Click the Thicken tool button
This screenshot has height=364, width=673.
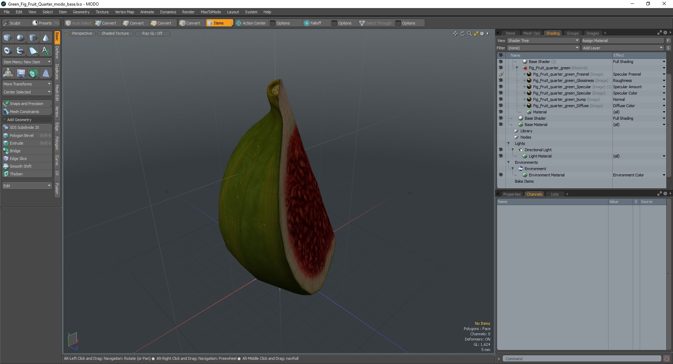(x=27, y=174)
